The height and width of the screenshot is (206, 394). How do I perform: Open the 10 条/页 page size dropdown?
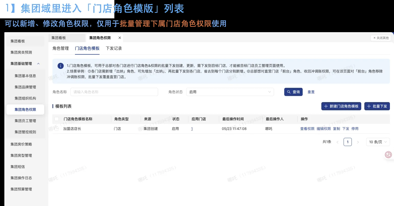pyautogui.click(x=378, y=142)
